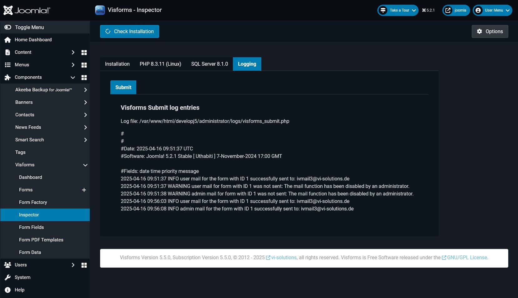Open Home Dashboard via house icon
The width and height of the screenshot is (518, 298).
point(8,40)
